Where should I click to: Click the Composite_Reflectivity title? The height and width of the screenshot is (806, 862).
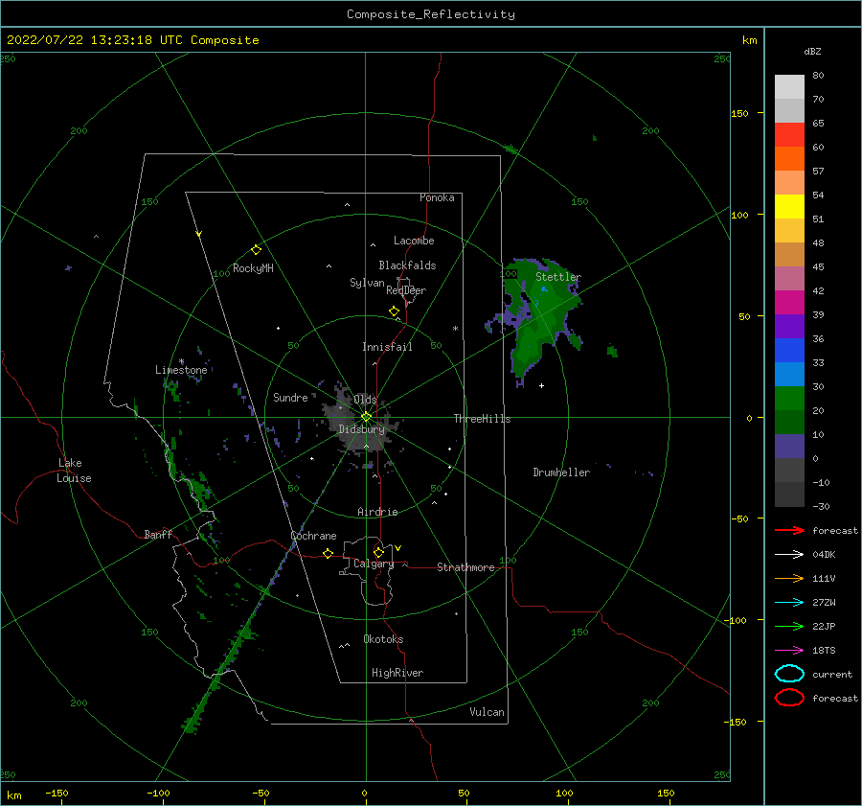click(431, 14)
